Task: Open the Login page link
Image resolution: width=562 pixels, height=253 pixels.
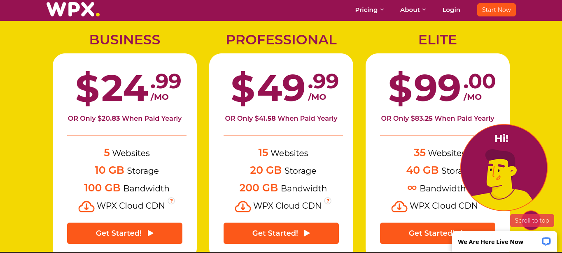Action: pyautogui.click(x=451, y=10)
